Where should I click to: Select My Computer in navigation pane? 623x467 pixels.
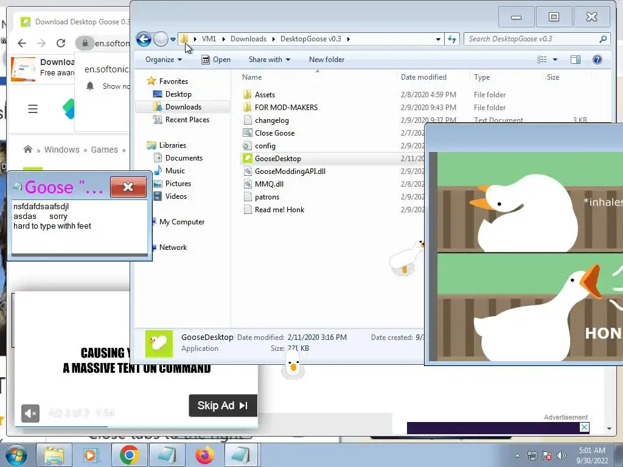coord(181,222)
